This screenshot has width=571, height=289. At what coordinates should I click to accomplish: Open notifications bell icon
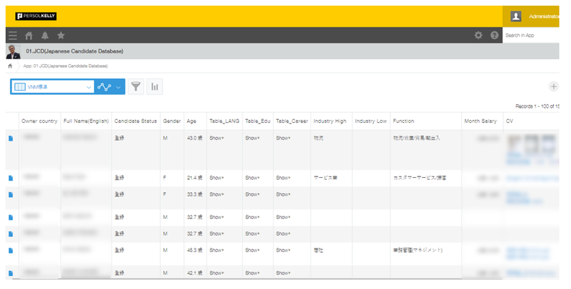(45, 35)
